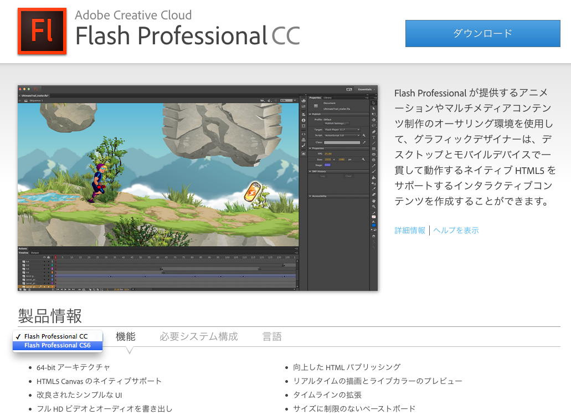The height and width of the screenshot is (415, 571).
Task: Switch to the 機能 tab
Action: [x=126, y=336]
